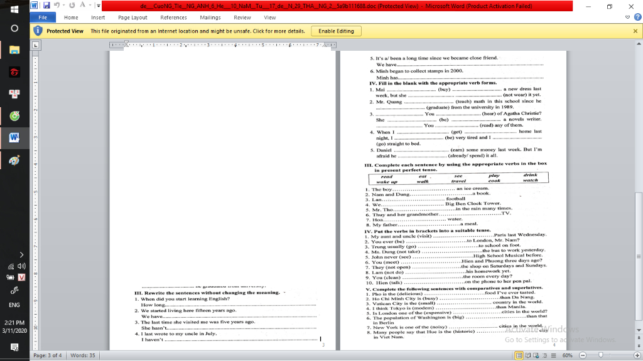Click the volume speaker tray icon
This screenshot has width=643, height=361.
pos(21,266)
